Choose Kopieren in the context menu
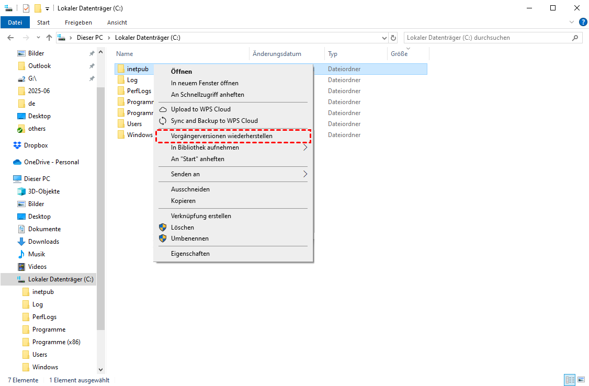 coord(233,201)
